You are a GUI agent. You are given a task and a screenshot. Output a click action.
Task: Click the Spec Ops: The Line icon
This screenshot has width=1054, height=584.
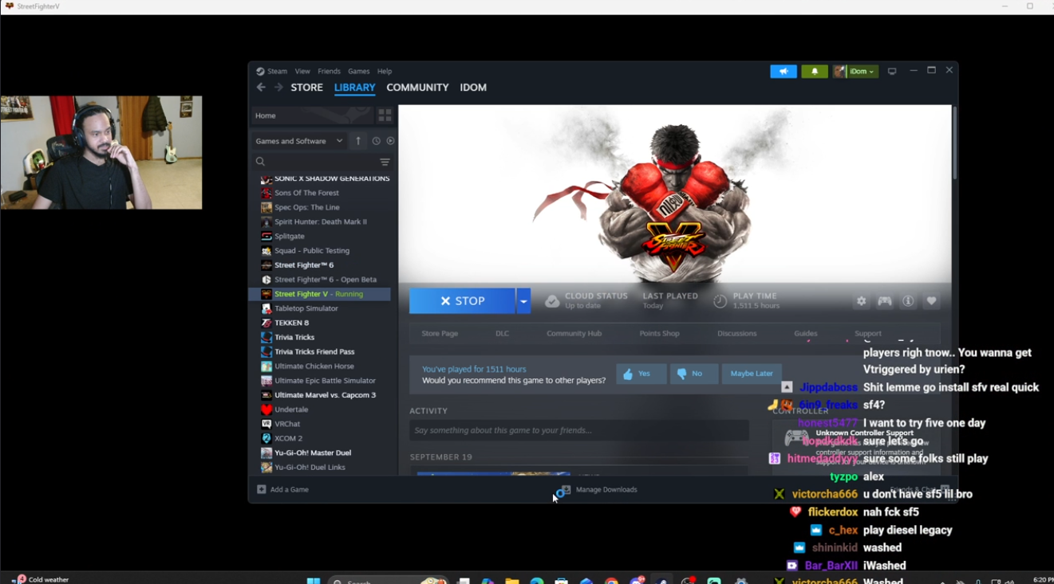pos(266,207)
